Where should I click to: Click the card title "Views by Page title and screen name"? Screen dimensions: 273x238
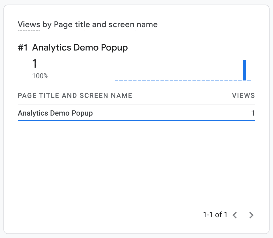pyautogui.click(x=87, y=25)
